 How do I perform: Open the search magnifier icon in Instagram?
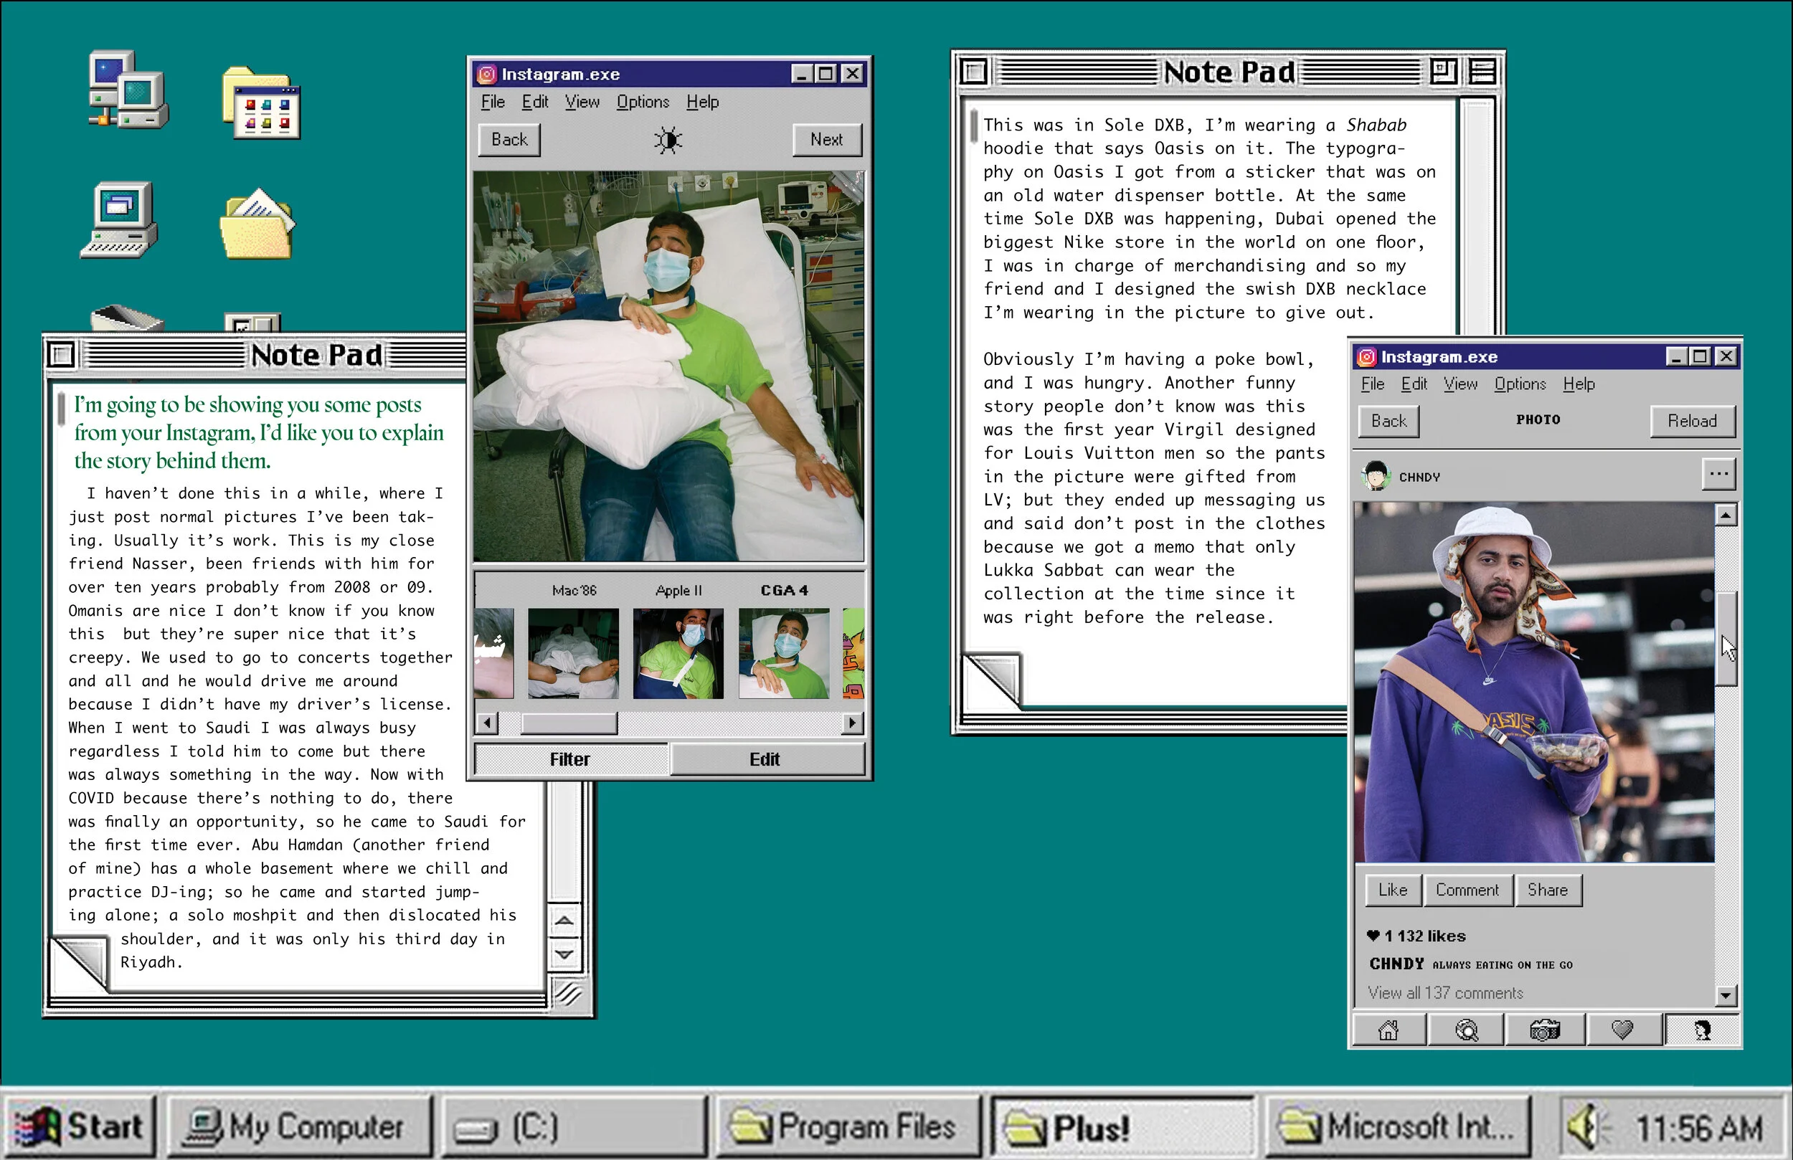tap(1466, 1030)
